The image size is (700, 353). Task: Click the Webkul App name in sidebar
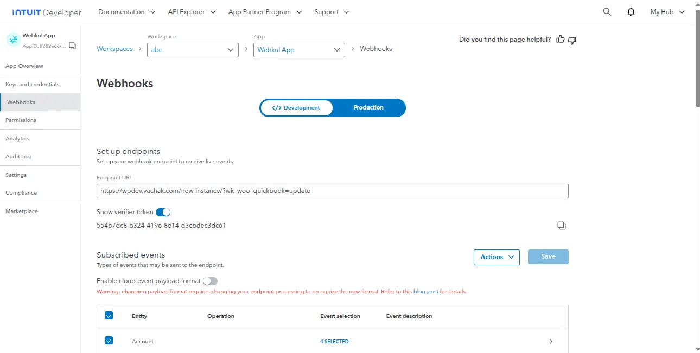pos(39,36)
